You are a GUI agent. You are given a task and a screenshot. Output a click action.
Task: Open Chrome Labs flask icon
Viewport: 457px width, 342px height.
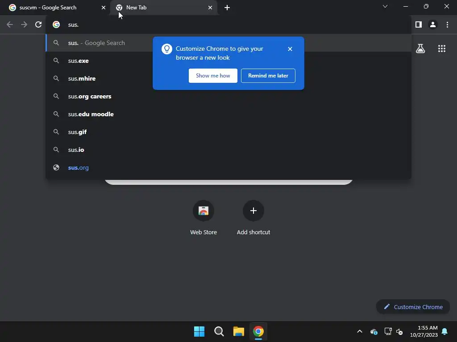(x=420, y=49)
